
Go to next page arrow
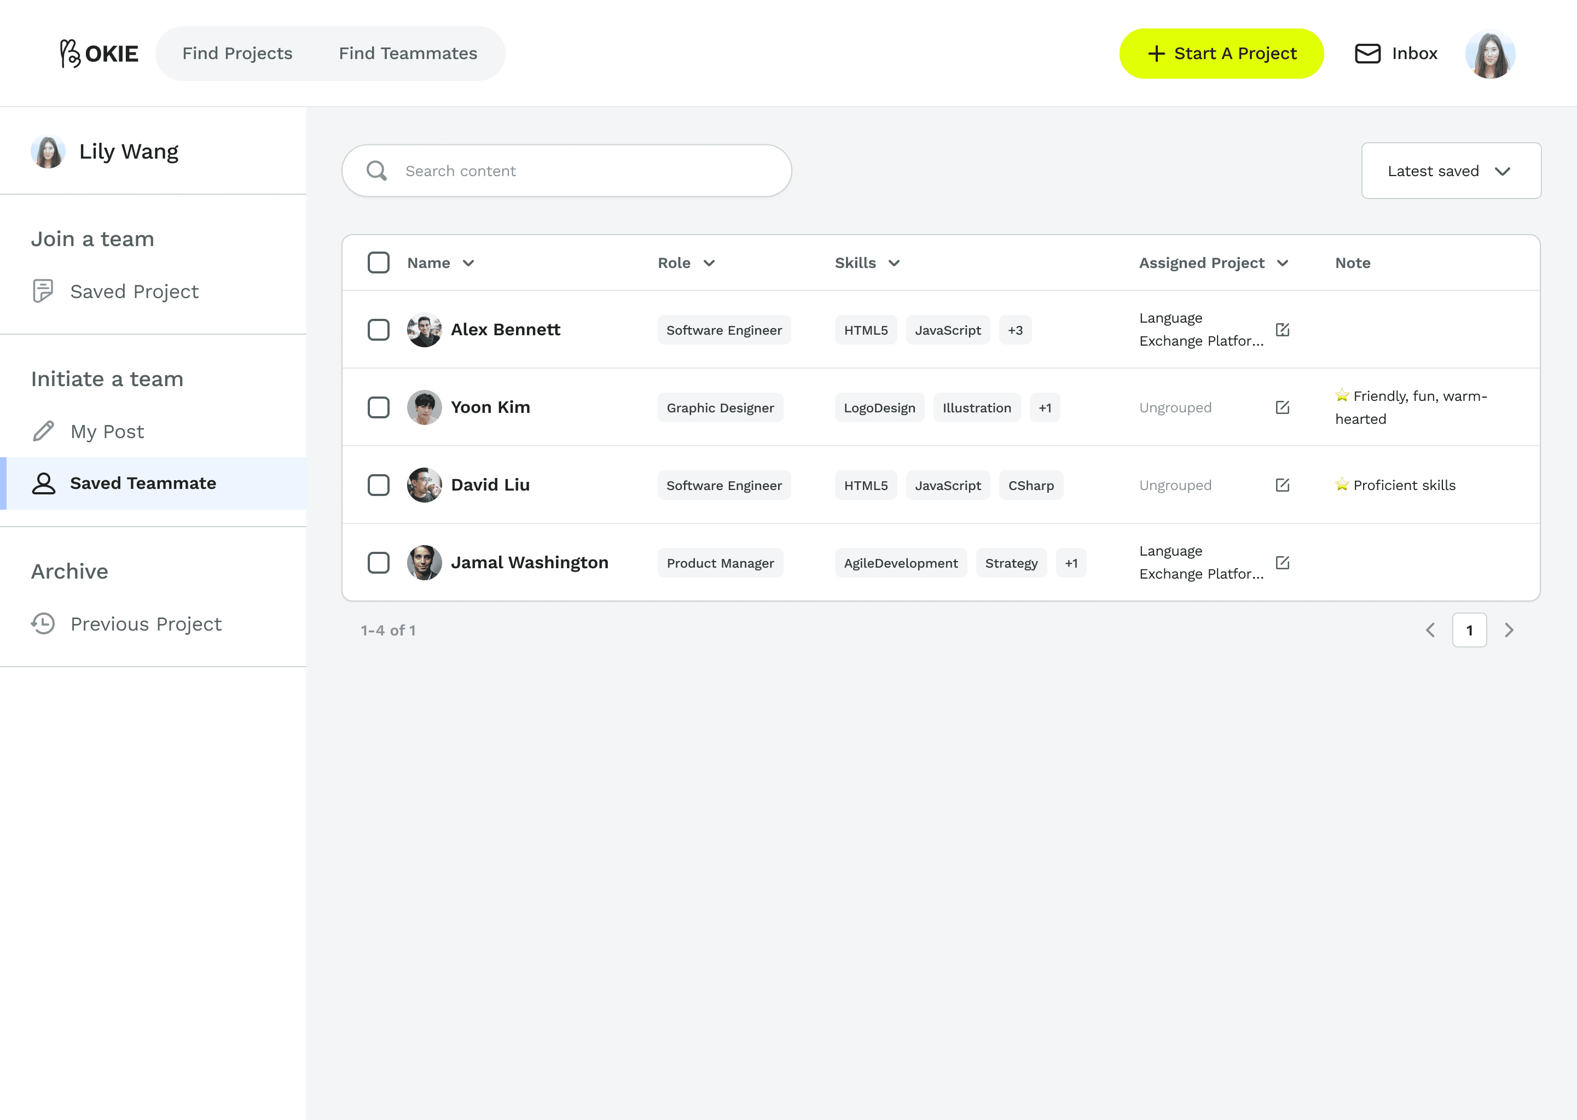1509,631
